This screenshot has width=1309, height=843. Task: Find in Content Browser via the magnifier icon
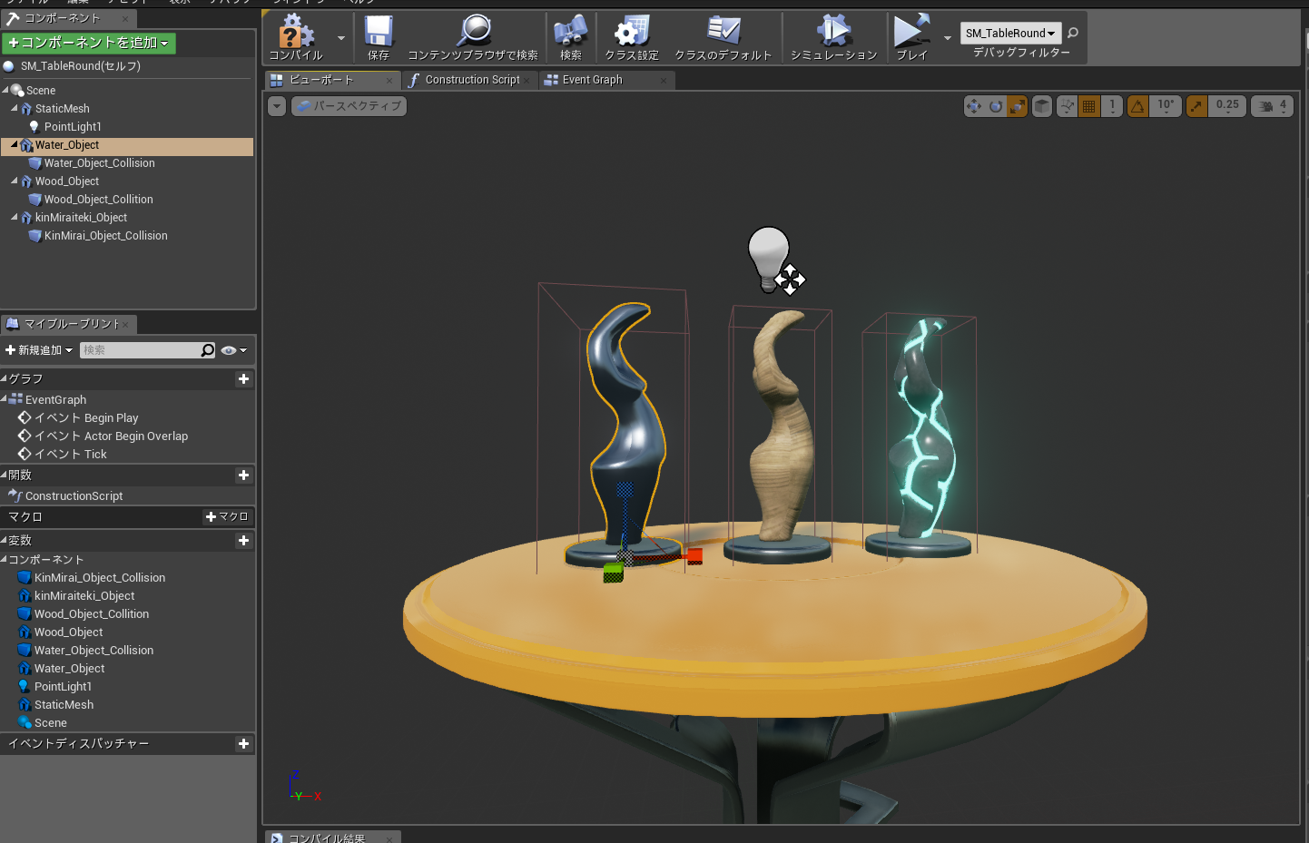pyautogui.click(x=473, y=31)
